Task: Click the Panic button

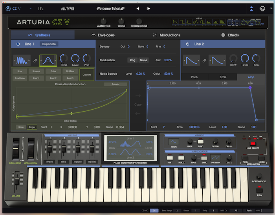Action: coord(249,210)
